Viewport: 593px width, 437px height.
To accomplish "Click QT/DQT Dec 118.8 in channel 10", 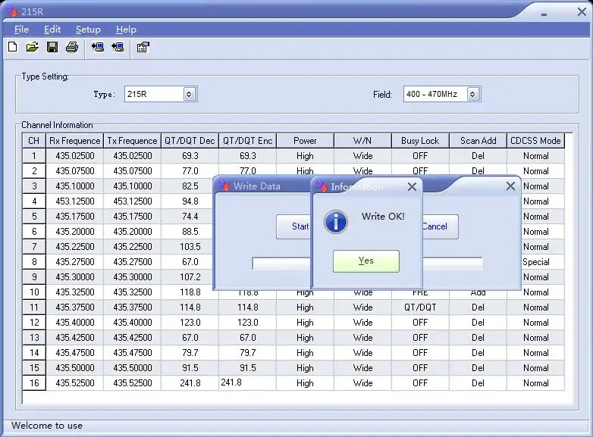I will tap(190, 292).
